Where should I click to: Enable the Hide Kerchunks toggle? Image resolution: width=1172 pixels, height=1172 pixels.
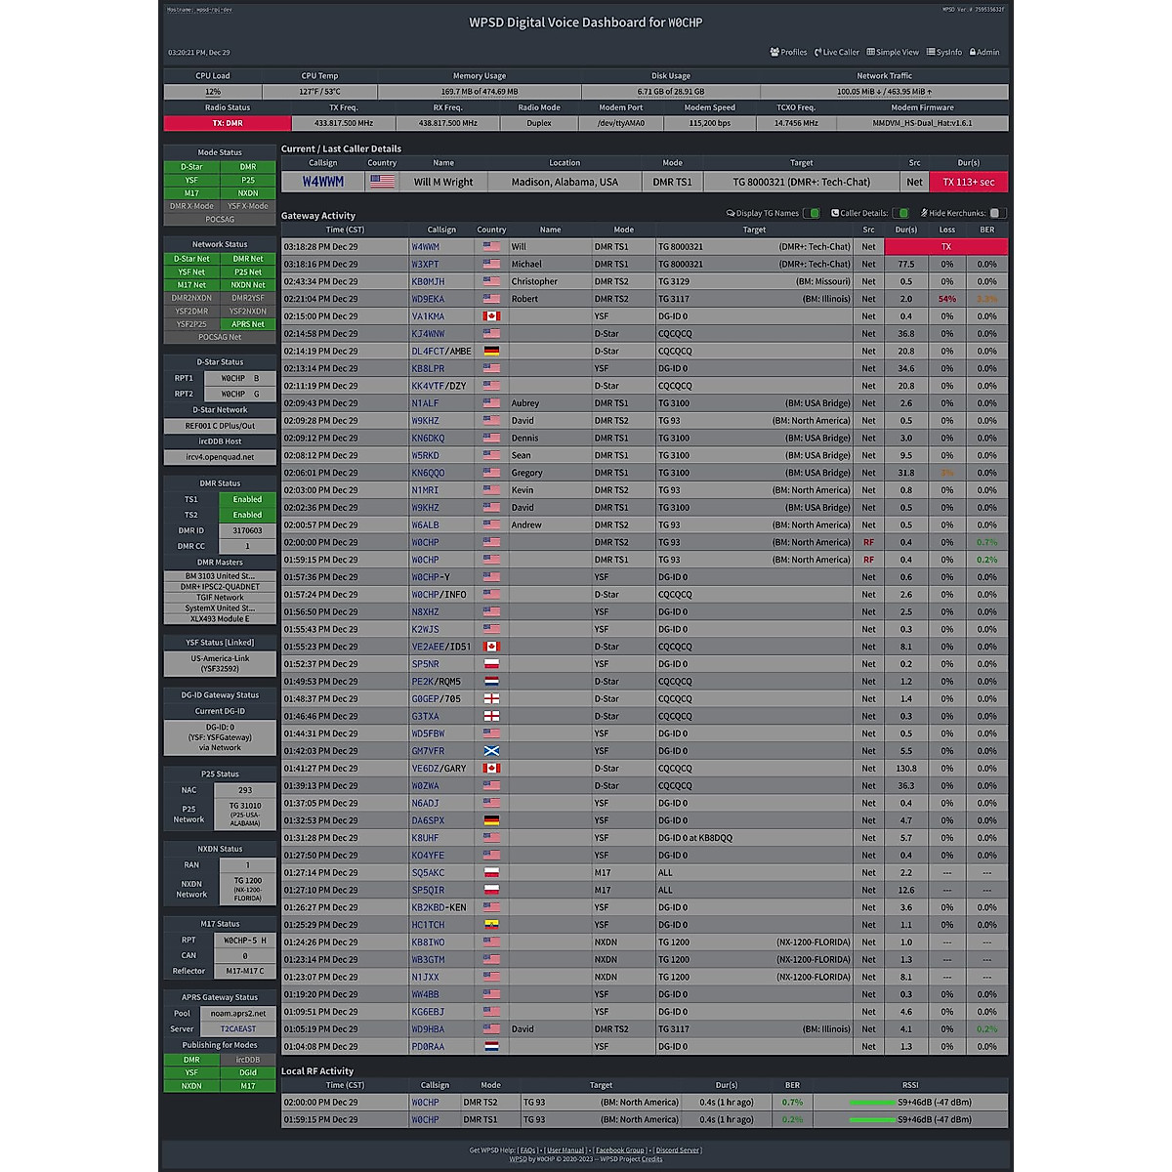coord(996,213)
